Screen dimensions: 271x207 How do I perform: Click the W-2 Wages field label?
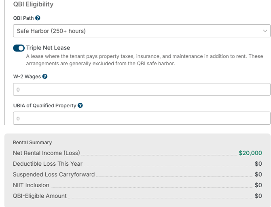pyautogui.click(x=27, y=77)
